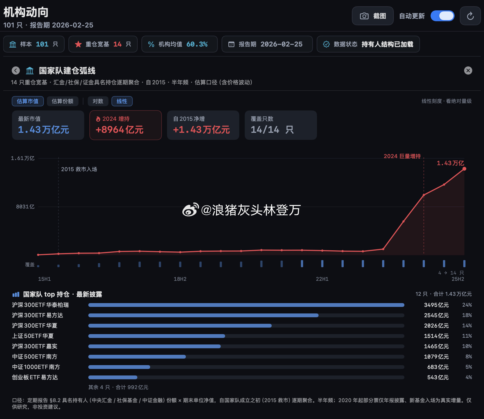Go back with the left chevron button
This screenshot has height=419, width=484.
(16, 71)
